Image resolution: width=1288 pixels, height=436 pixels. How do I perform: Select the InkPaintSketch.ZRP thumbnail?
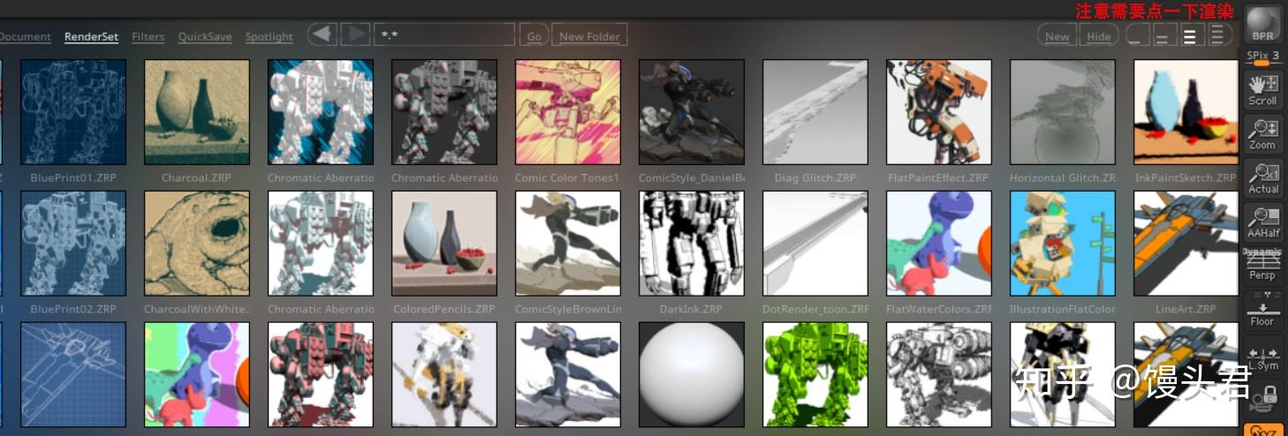(1186, 112)
